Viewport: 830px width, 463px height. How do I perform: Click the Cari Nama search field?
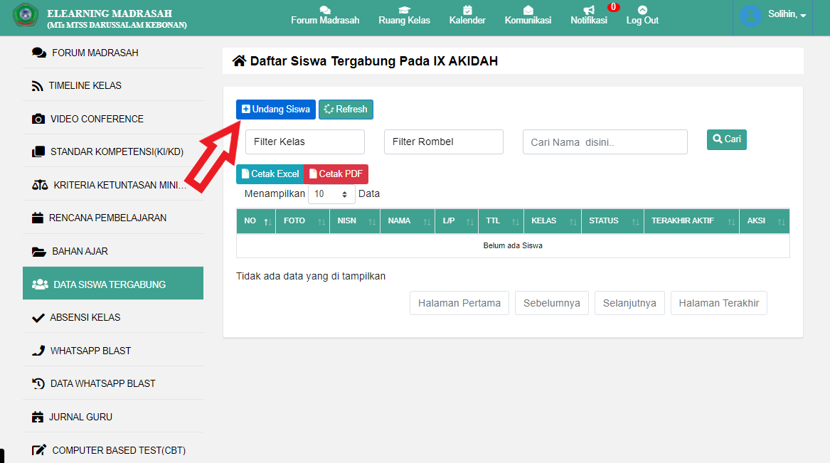point(605,142)
